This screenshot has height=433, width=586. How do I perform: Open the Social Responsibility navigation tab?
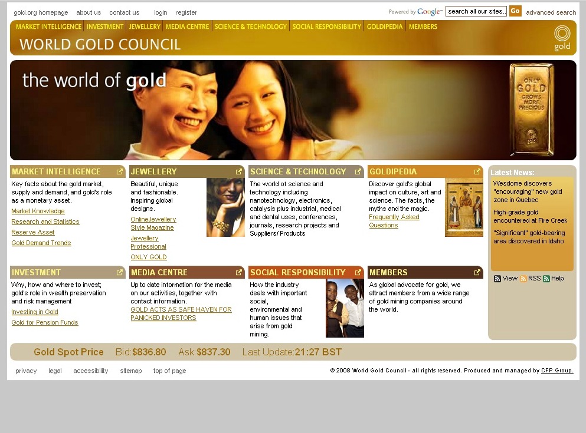pos(326,27)
